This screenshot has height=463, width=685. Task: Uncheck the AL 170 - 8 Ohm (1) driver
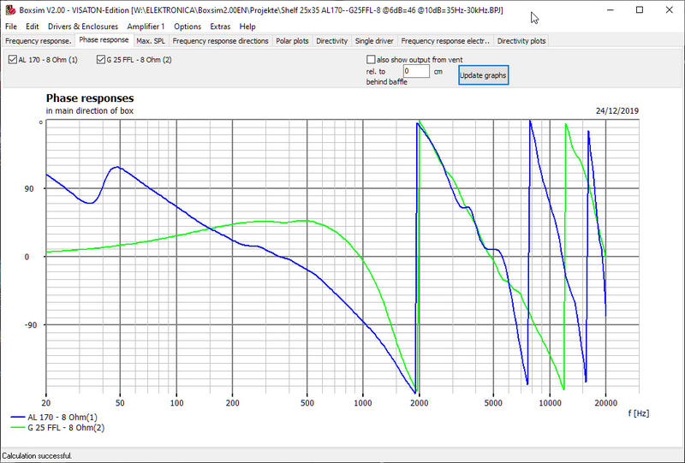tap(12, 60)
